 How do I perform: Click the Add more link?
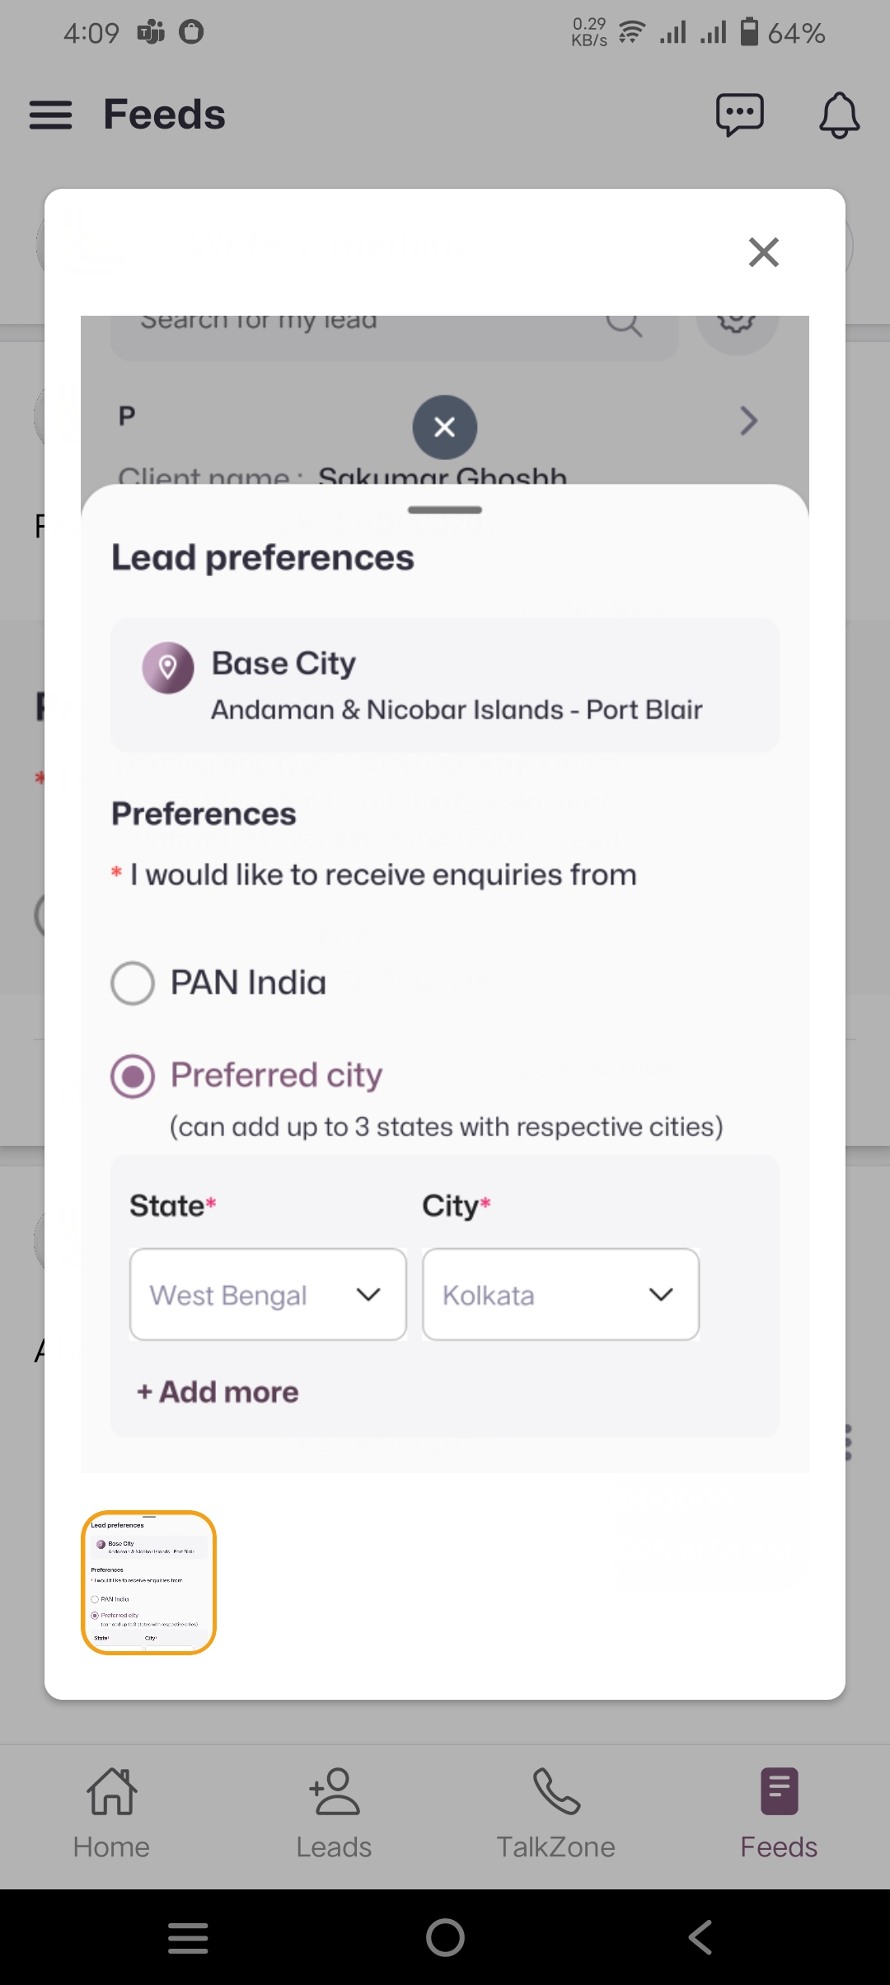tap(218, 1392)
